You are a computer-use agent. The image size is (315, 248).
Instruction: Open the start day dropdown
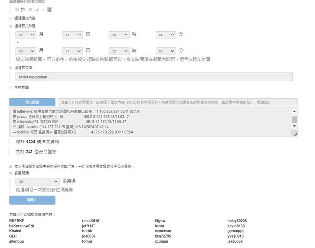tap(72, 35)
